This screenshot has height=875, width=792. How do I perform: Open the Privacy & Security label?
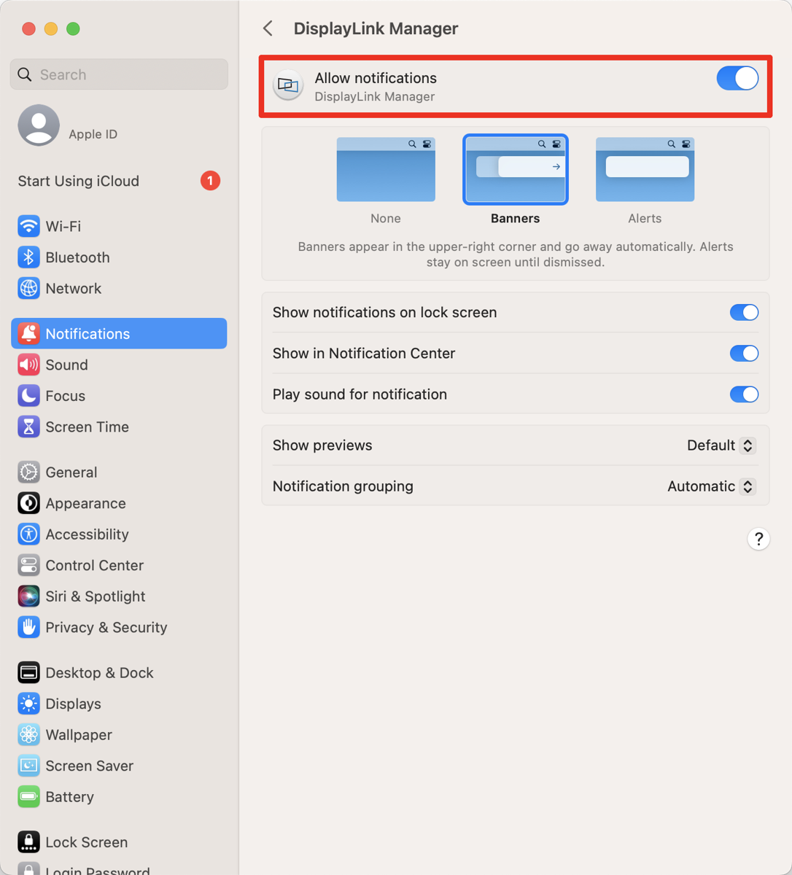(x=106, y=628)
